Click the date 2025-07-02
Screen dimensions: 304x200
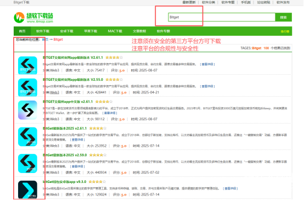tap(150, 173)
